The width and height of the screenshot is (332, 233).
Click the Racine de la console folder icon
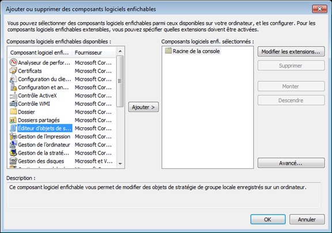point(168,51)
